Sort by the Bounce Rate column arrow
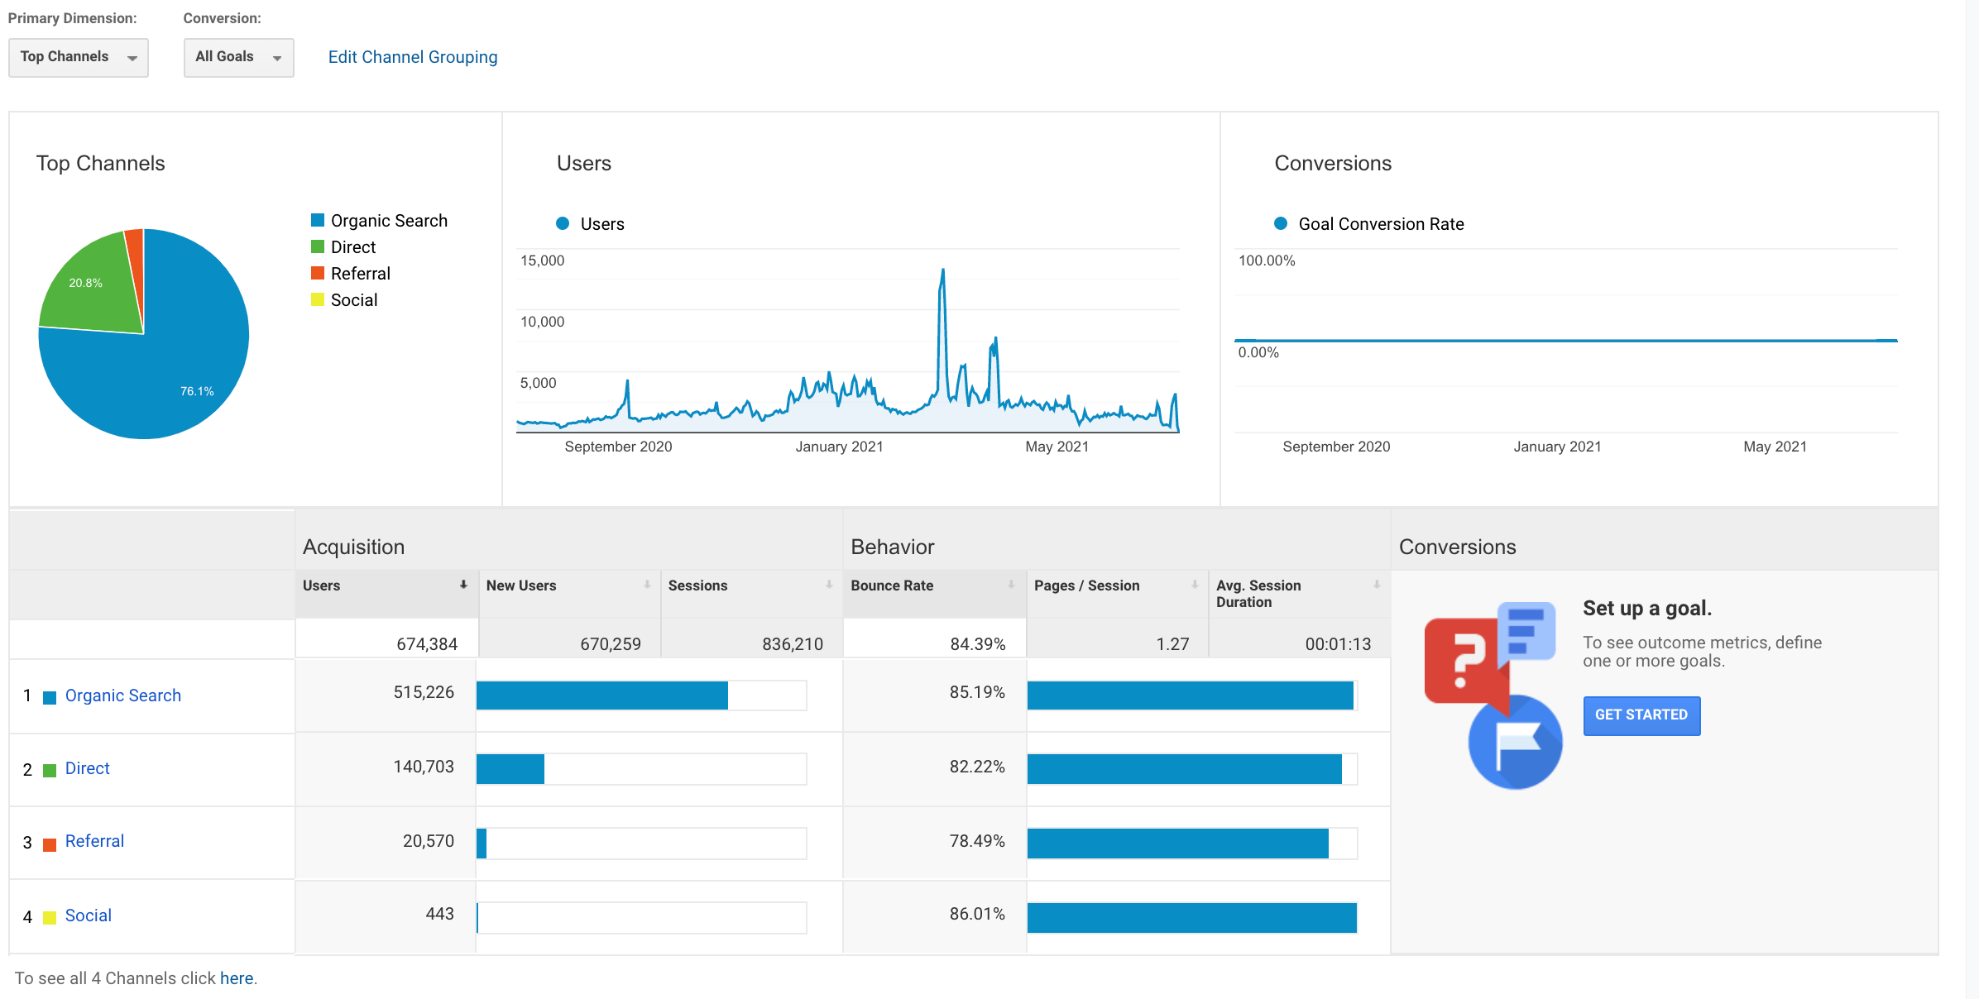The image size is (1979, 999). (x=1011, y=585)
